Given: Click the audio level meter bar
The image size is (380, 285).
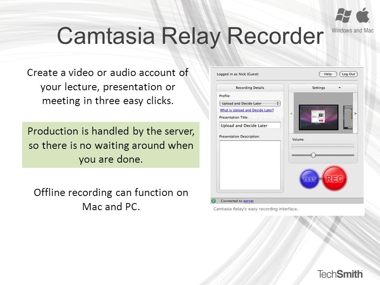Looking at the screenshot, I should point(323,146).
